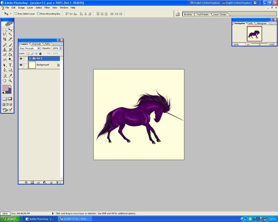Select the Move tool

[x=10, y=29]
